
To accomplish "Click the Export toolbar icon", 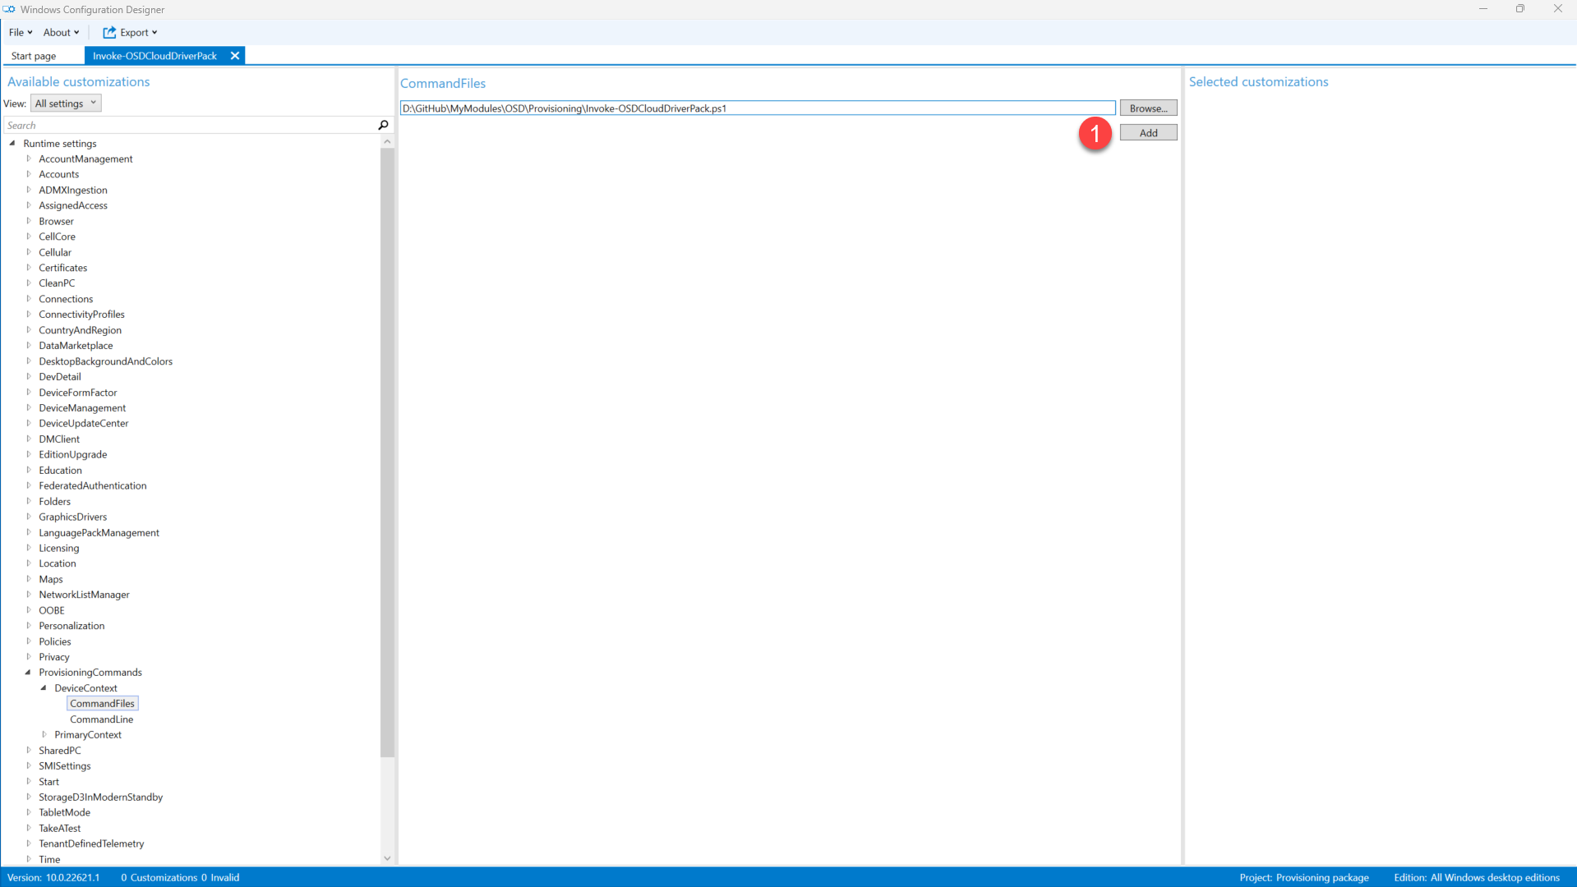I will click(x=109, y=32).
